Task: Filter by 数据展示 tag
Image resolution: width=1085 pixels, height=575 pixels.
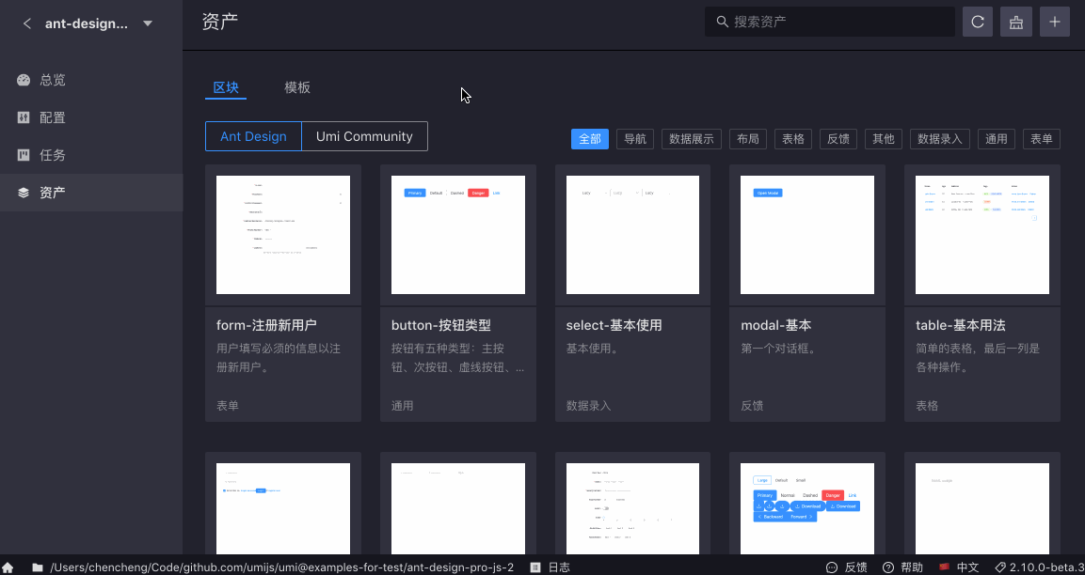Action: (x=692, y=139)
